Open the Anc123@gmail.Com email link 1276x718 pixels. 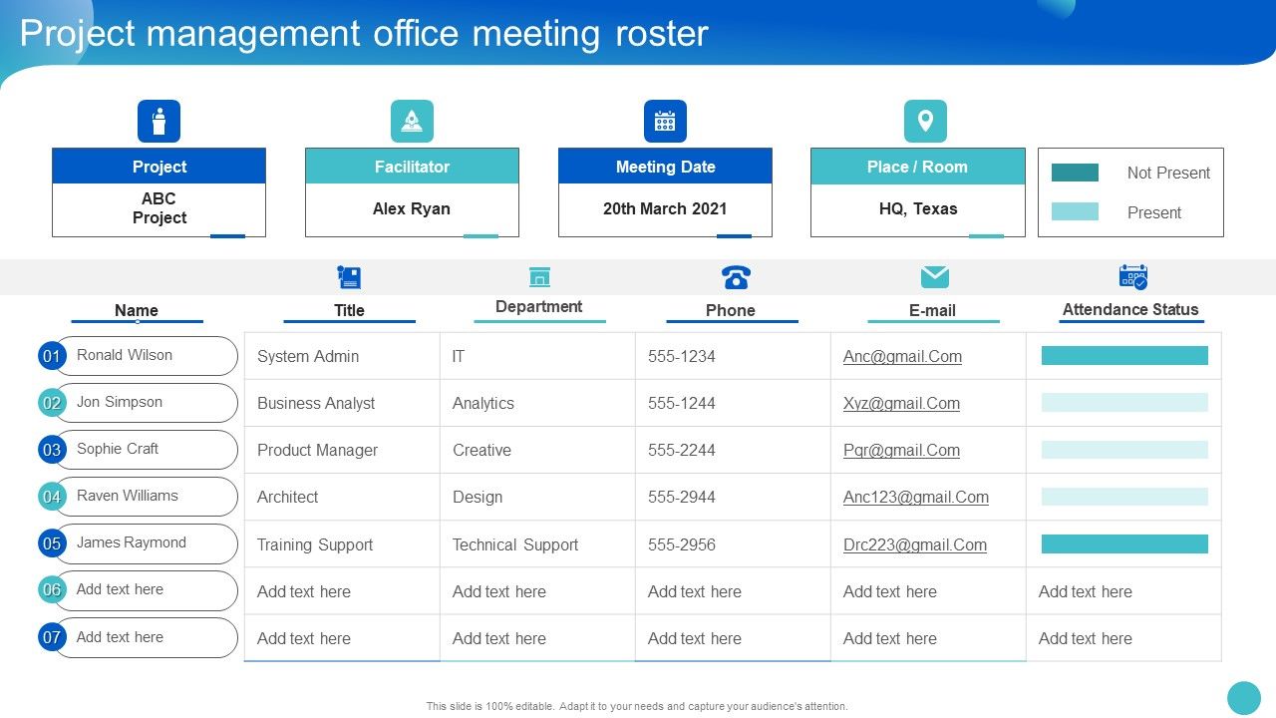coord(916,497)
